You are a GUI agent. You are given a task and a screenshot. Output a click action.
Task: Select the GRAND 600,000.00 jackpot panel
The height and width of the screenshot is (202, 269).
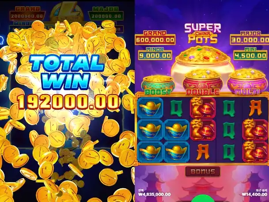point(155,38)
